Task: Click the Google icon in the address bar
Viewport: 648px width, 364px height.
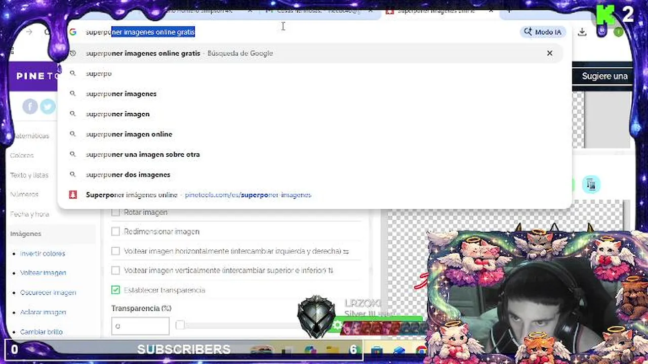Action: 73,32
